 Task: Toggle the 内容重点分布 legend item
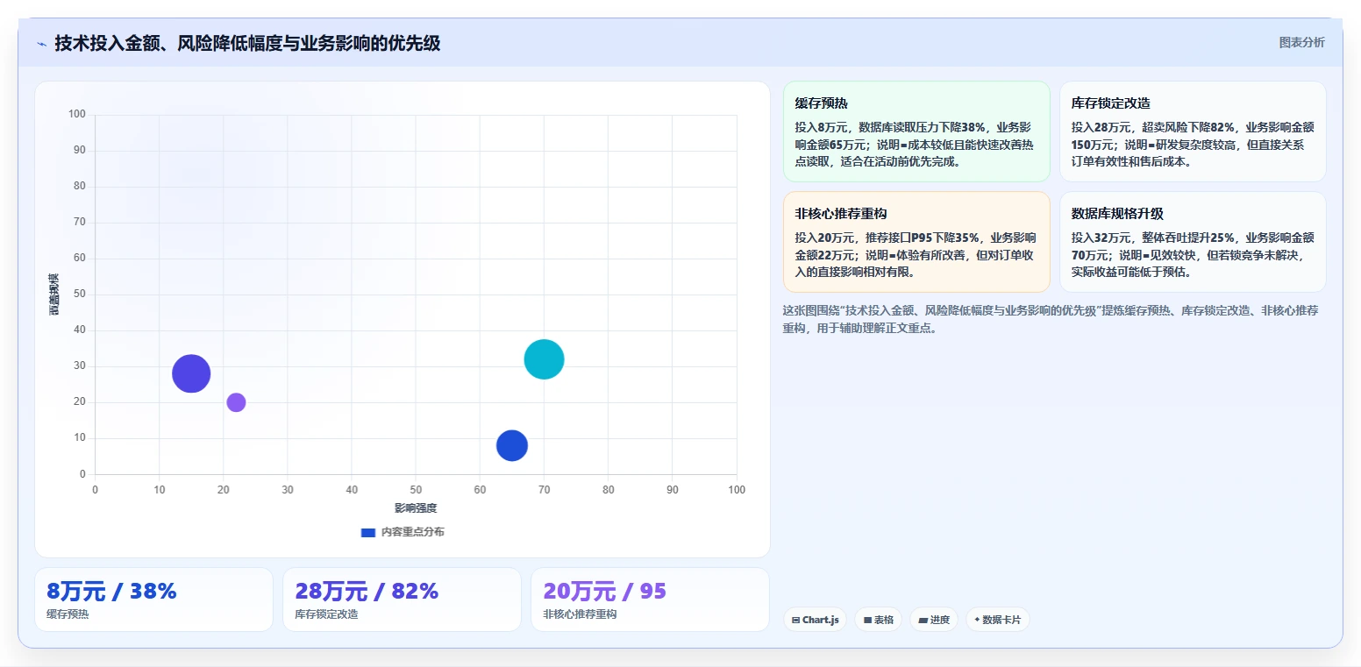click(403, 532)
